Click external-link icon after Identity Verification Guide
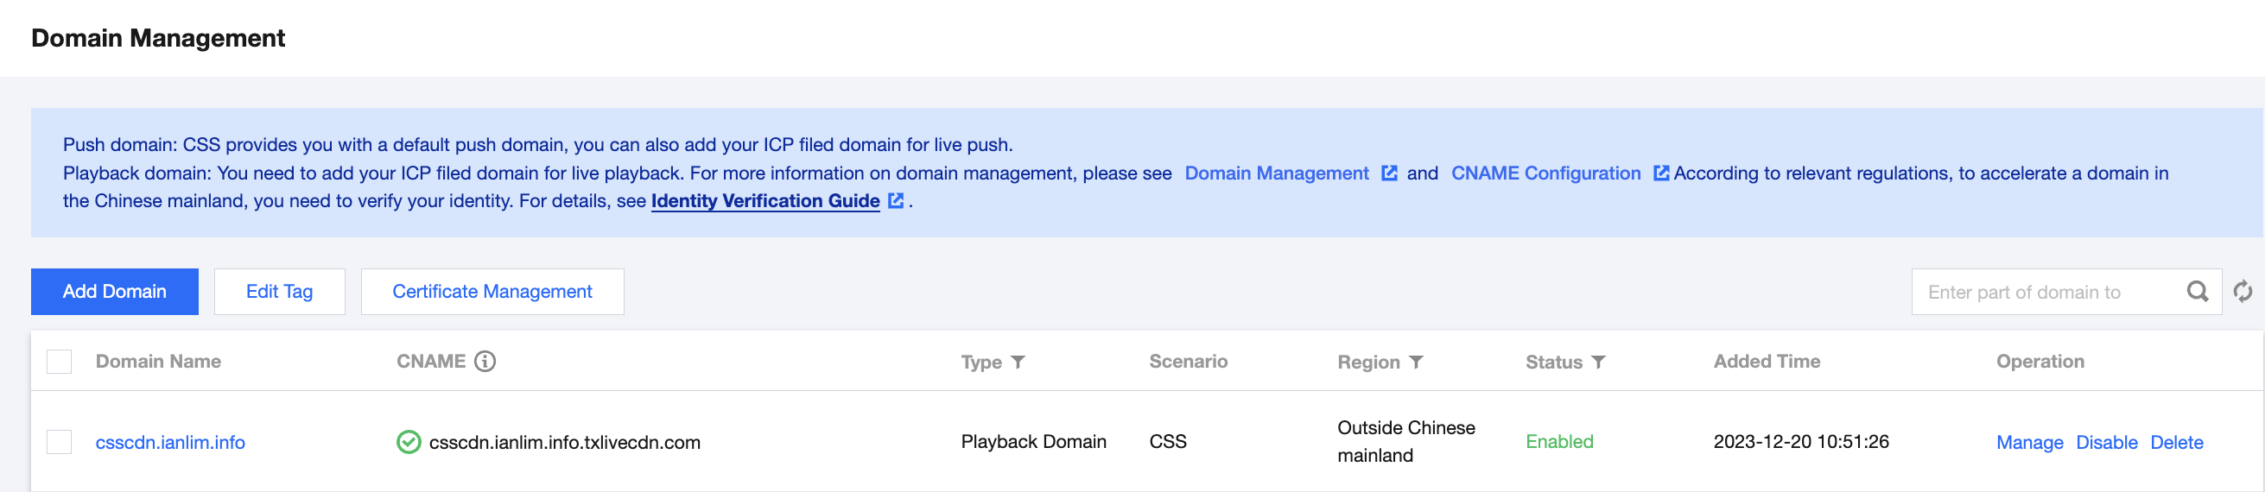Viewport: 2265px width, 492px height. pos(896,200)
